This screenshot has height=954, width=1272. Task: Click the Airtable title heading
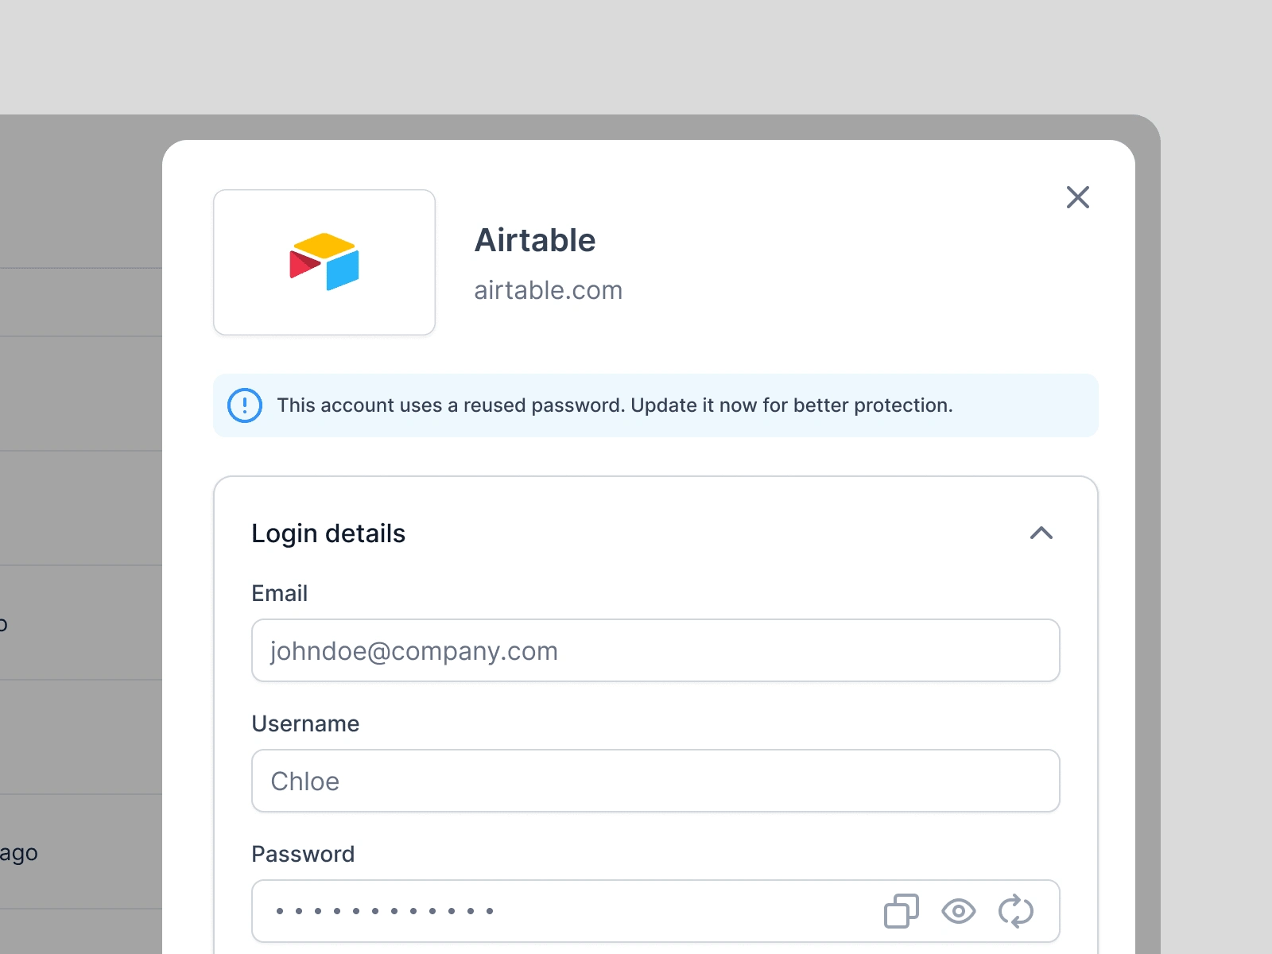pos(535,240)
